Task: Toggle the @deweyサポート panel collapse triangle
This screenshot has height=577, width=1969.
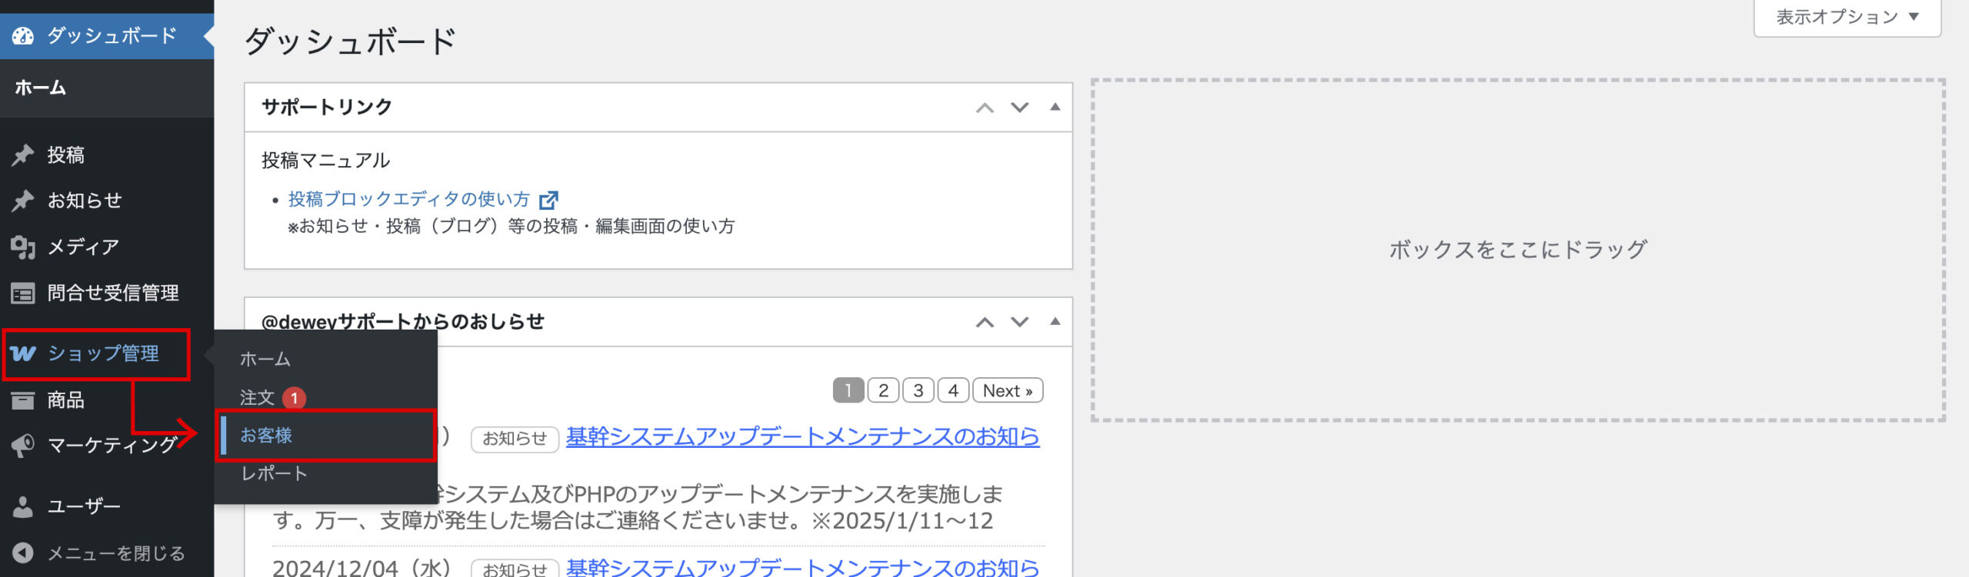Action: tap(1055, 322)
